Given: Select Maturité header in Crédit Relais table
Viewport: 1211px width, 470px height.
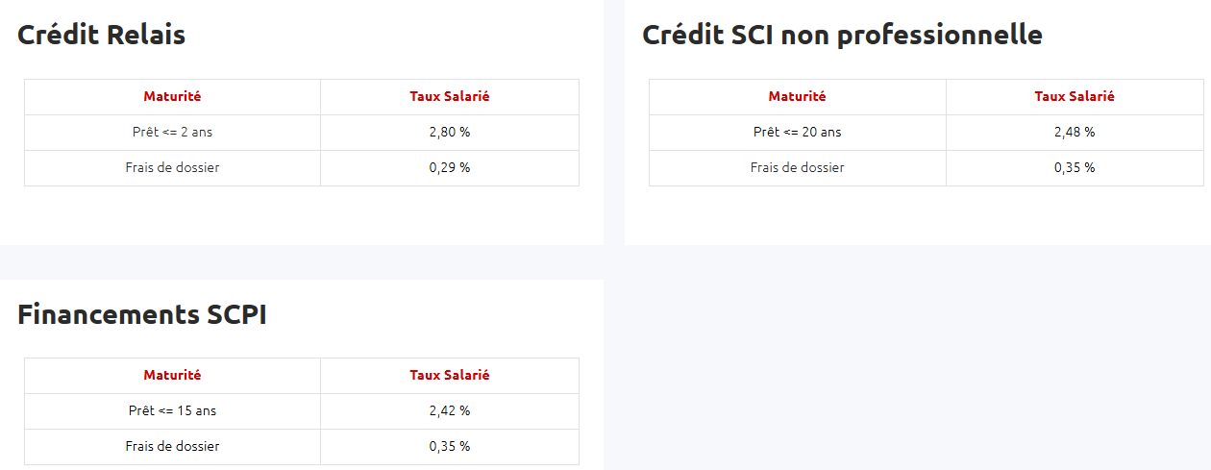Looking at the screenshot, I should tap(172, 96).
